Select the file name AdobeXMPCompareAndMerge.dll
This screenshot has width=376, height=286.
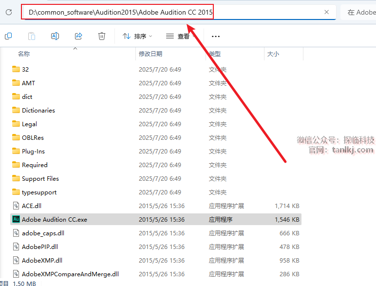coord(70,274)
